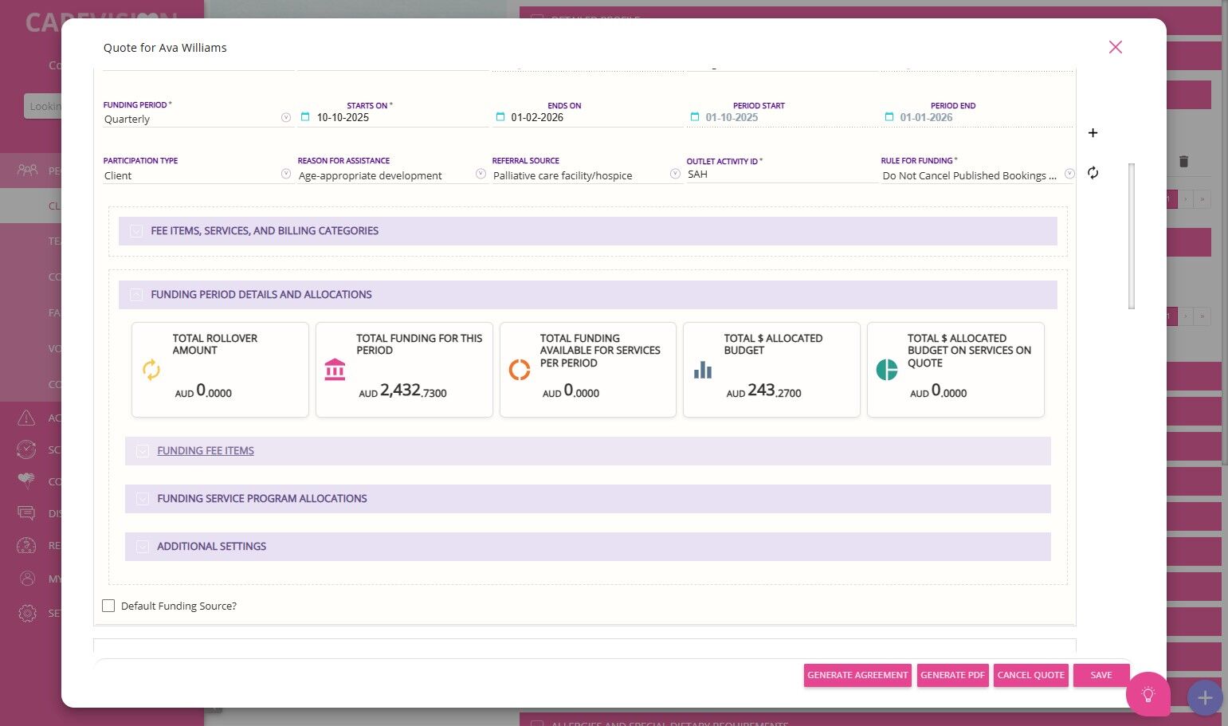The width and height of the screenshot is (1228, 726).
Task: Expand the Additional Settings section box
Action: point(143,547)
